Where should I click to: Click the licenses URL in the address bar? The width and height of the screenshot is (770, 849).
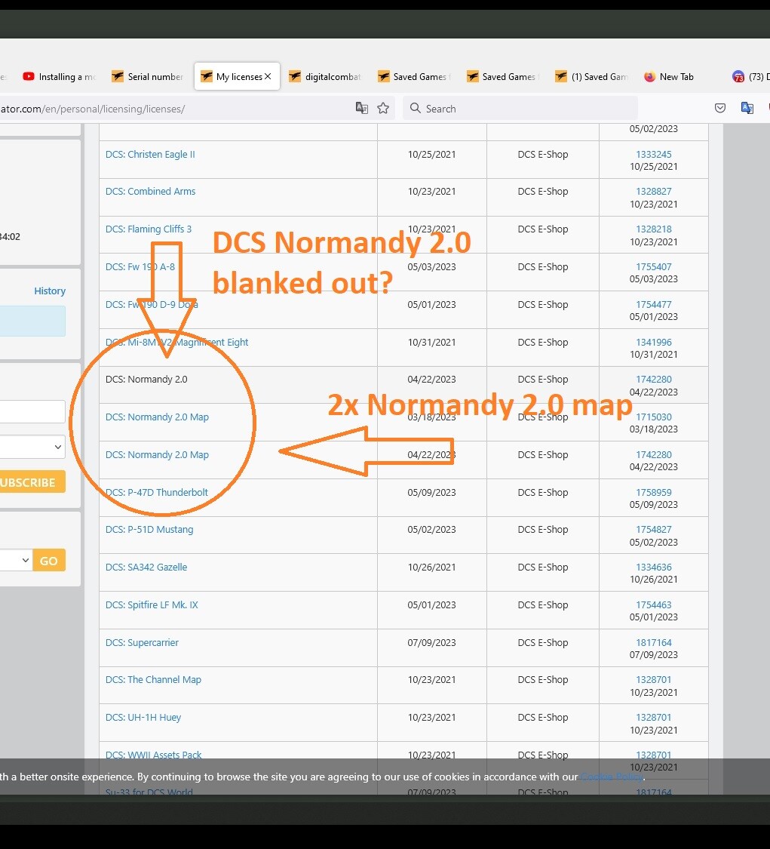click(93, 109)
